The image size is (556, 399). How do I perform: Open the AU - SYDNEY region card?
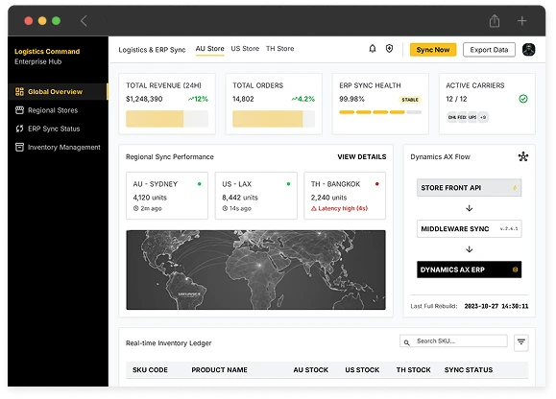167,196
